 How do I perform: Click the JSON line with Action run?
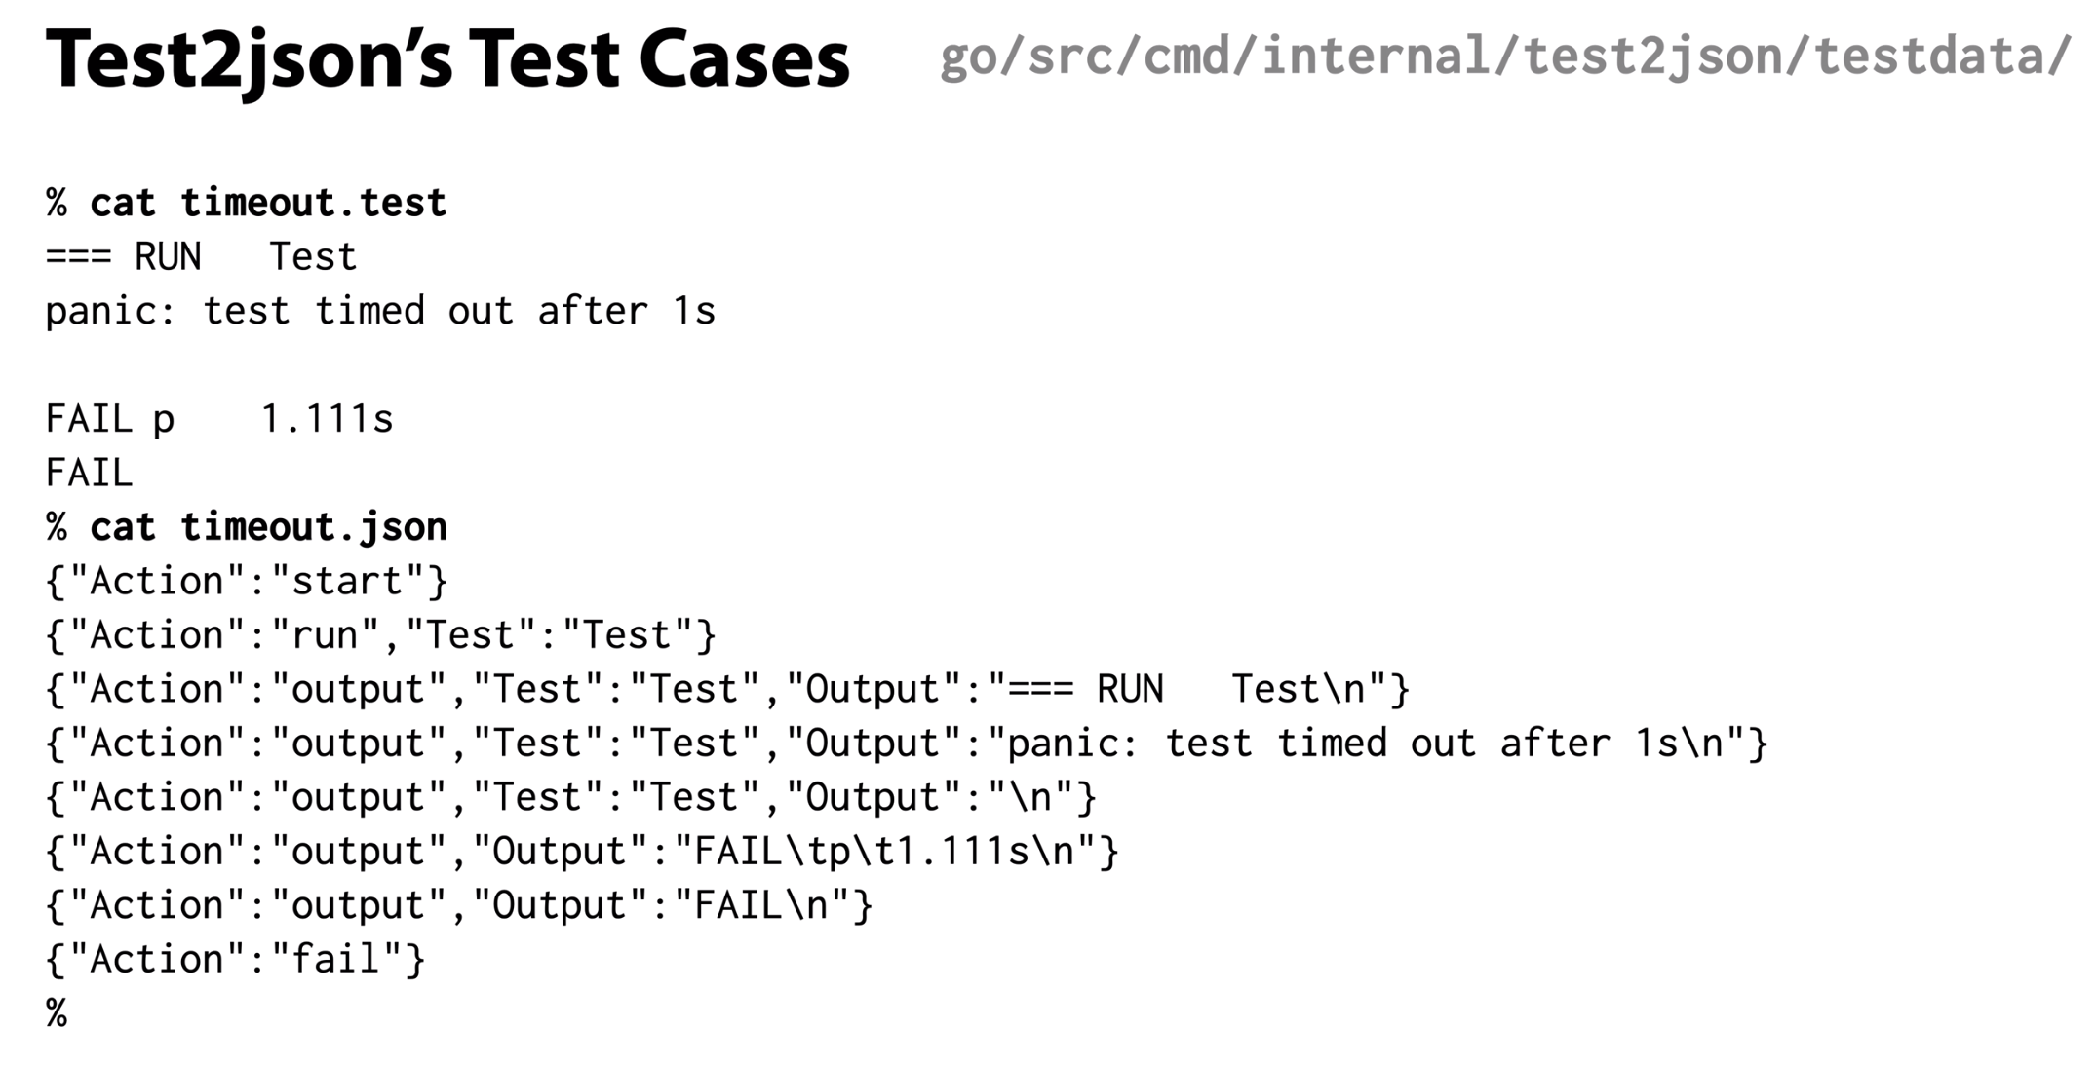[x=380, y=635]
